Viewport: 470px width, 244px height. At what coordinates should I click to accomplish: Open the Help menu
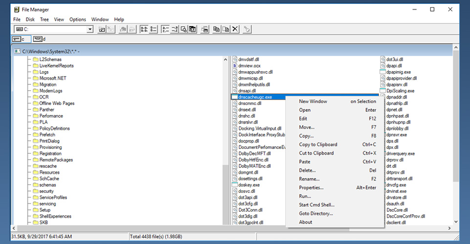click(x=119, y=20)
